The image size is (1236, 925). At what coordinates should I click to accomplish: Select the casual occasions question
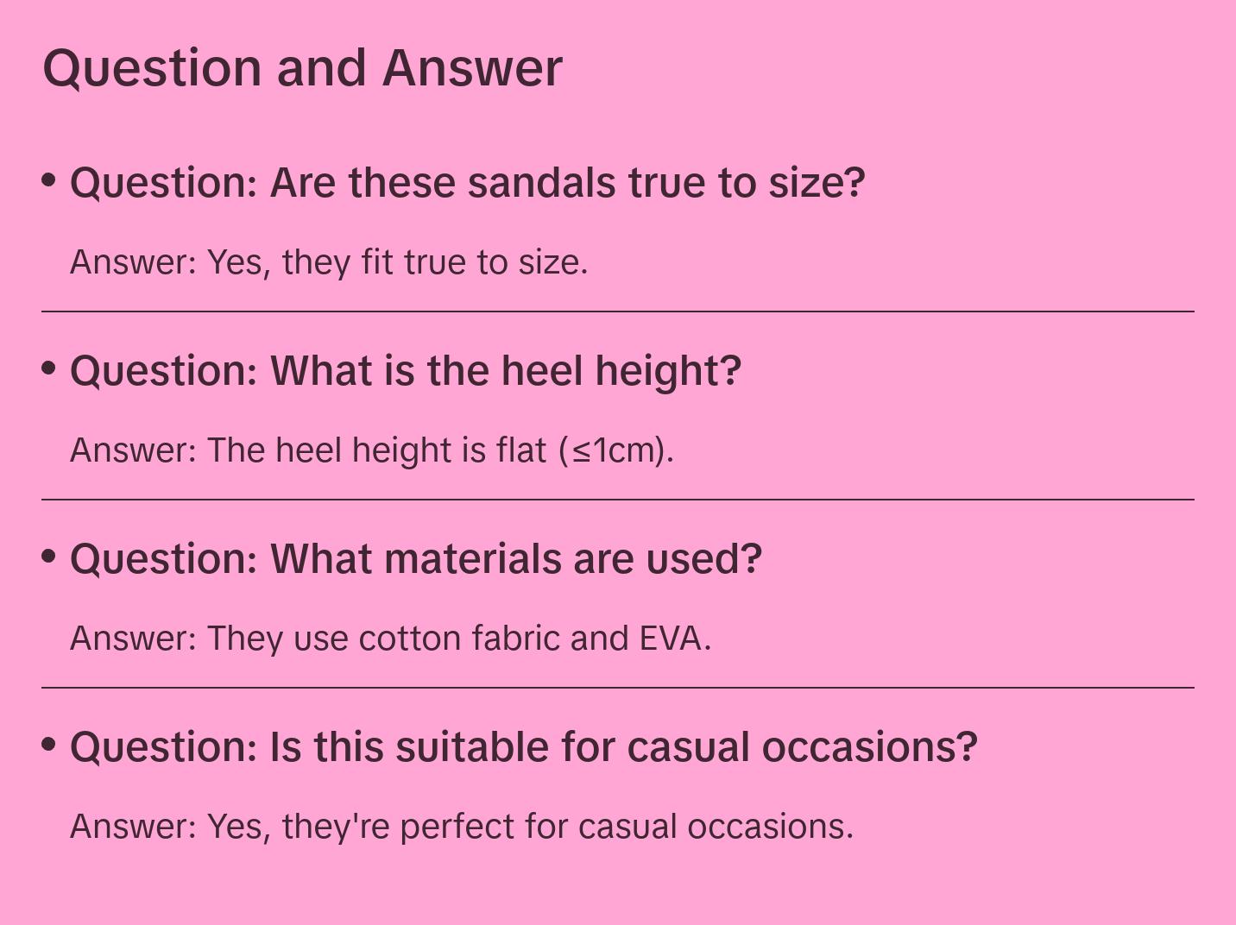[523, 747]
